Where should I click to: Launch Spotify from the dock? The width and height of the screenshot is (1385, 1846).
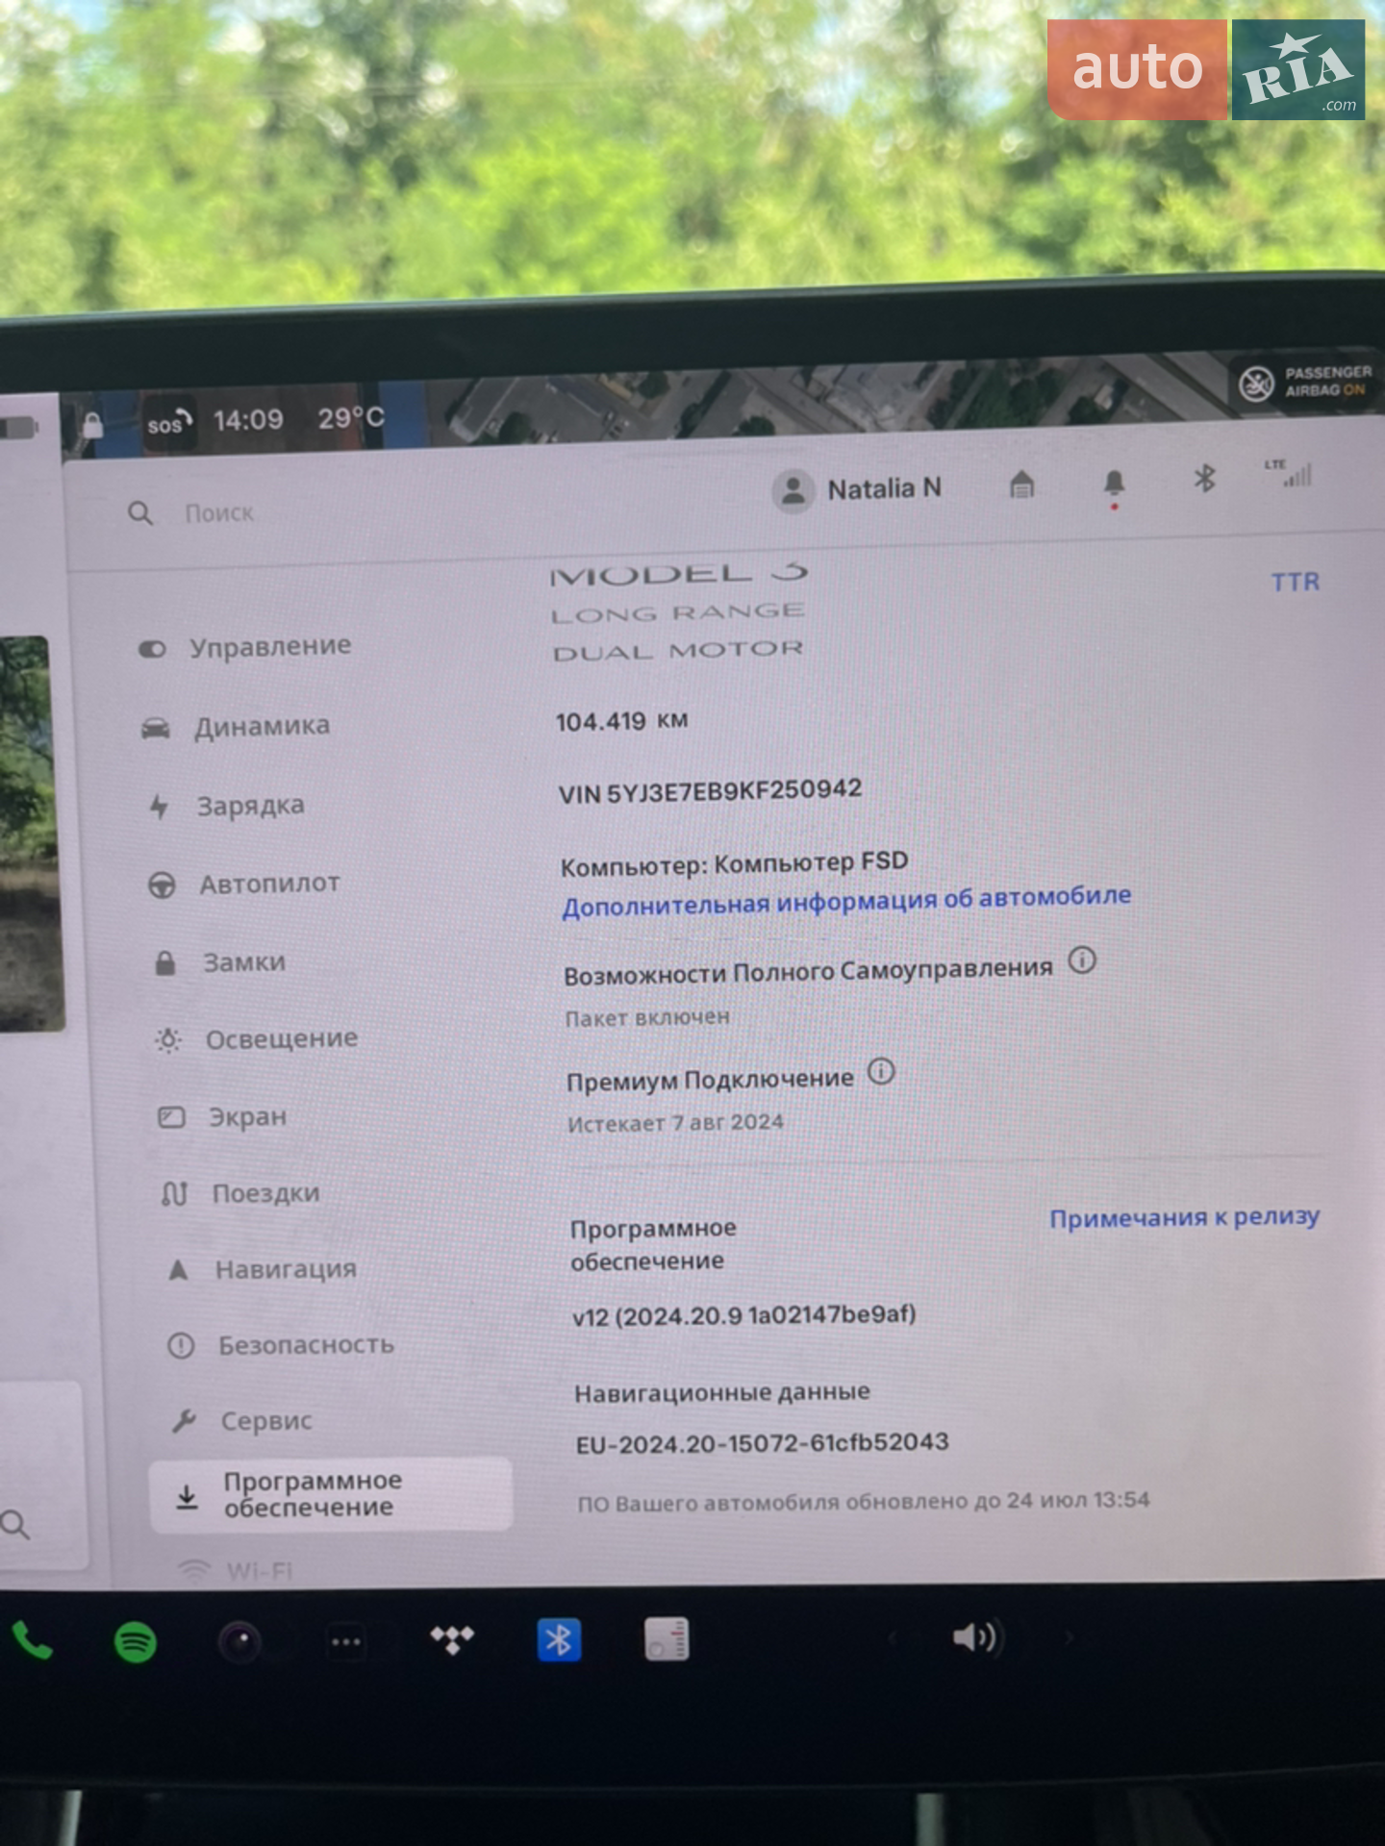pyautogui.click(x=136, y=1641)
